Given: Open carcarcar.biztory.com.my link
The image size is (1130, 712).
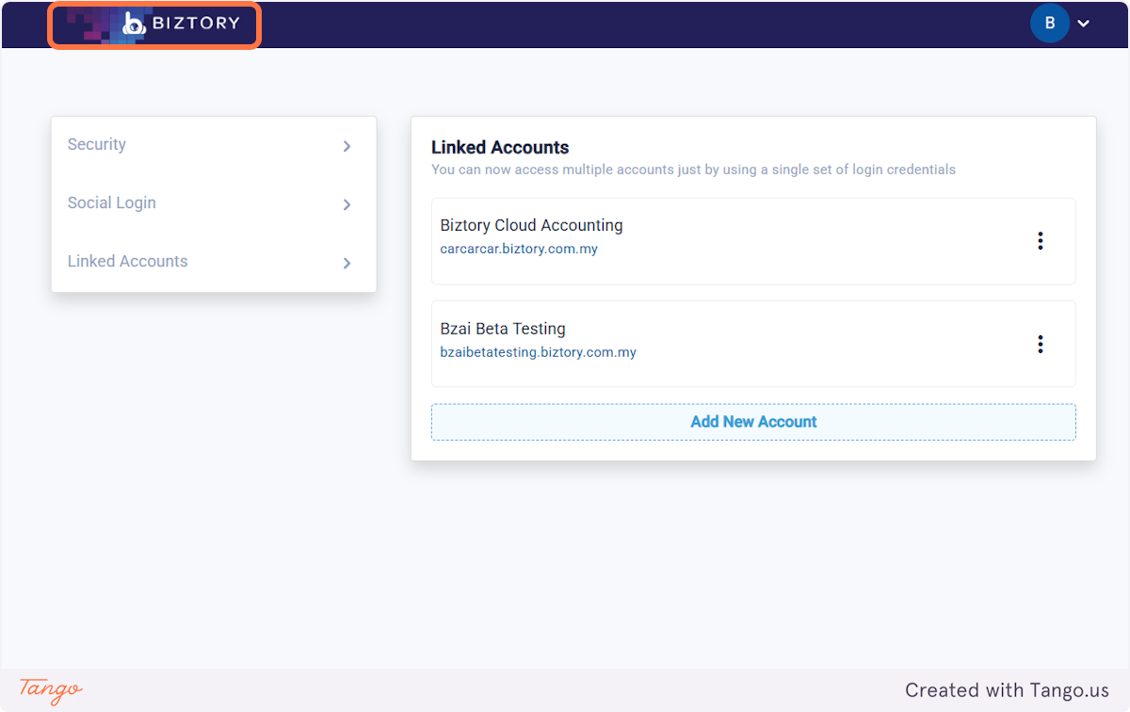Looking at the screenshot, I should pos(519,250).
